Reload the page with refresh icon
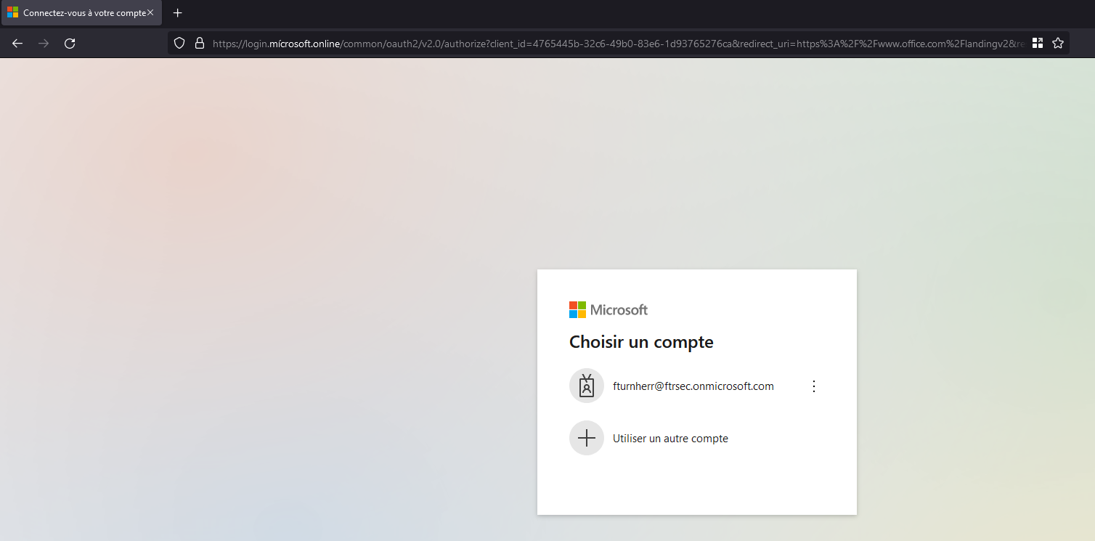The image size is (1095, 541). click(x=70, y=44)
